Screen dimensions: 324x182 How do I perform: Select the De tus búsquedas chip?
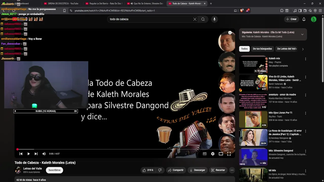[x=262, y=49]
